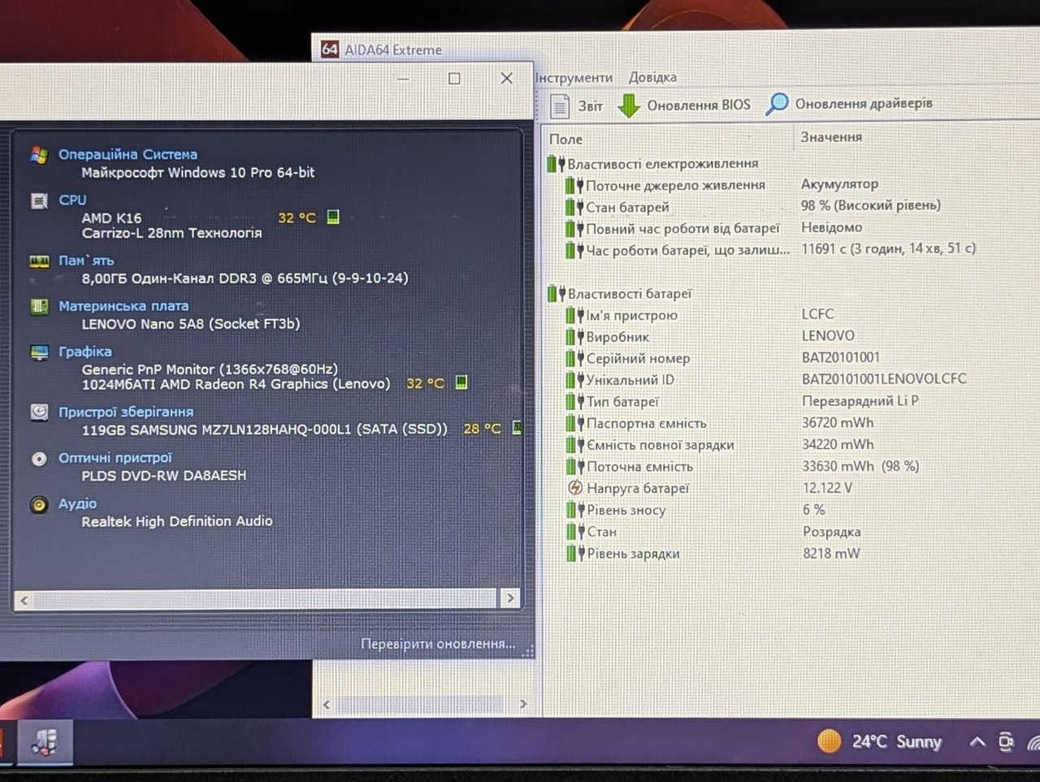This screenshot has width=1040, height=782.
Task: Click the Перевірити оновлення link
Action: tap(438, 644)
